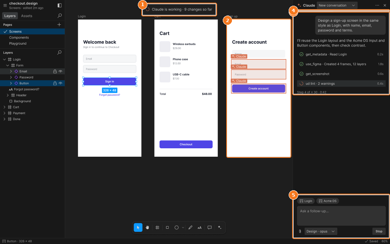390x244 pixels.
Task: Click the Login context chip
Action: tap(306, 201)
